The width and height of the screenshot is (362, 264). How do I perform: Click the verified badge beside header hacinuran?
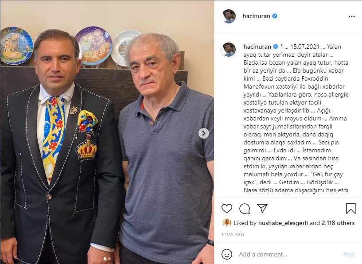point(275,16)
